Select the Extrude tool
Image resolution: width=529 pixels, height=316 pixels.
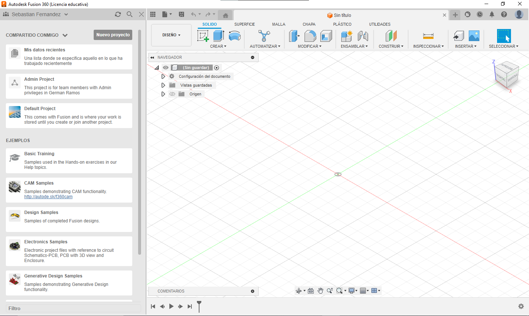pos(219,36)
